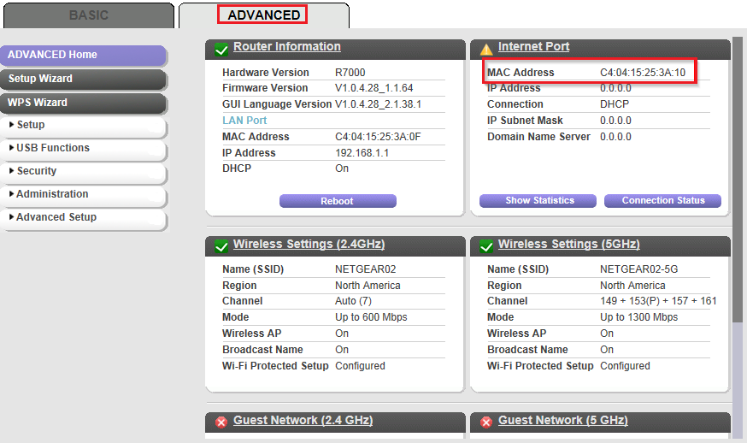Click mode value Up to 600 Mbps
The width and height of the screenshot is (747, 443).
tap(371, 317)
